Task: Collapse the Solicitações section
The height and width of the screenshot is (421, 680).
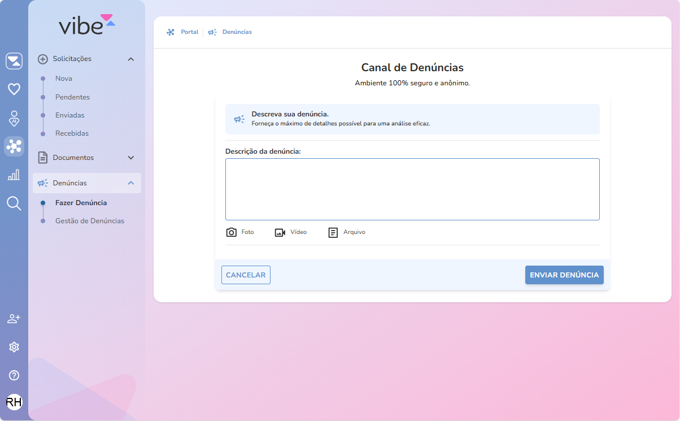Action: [131, 59]
